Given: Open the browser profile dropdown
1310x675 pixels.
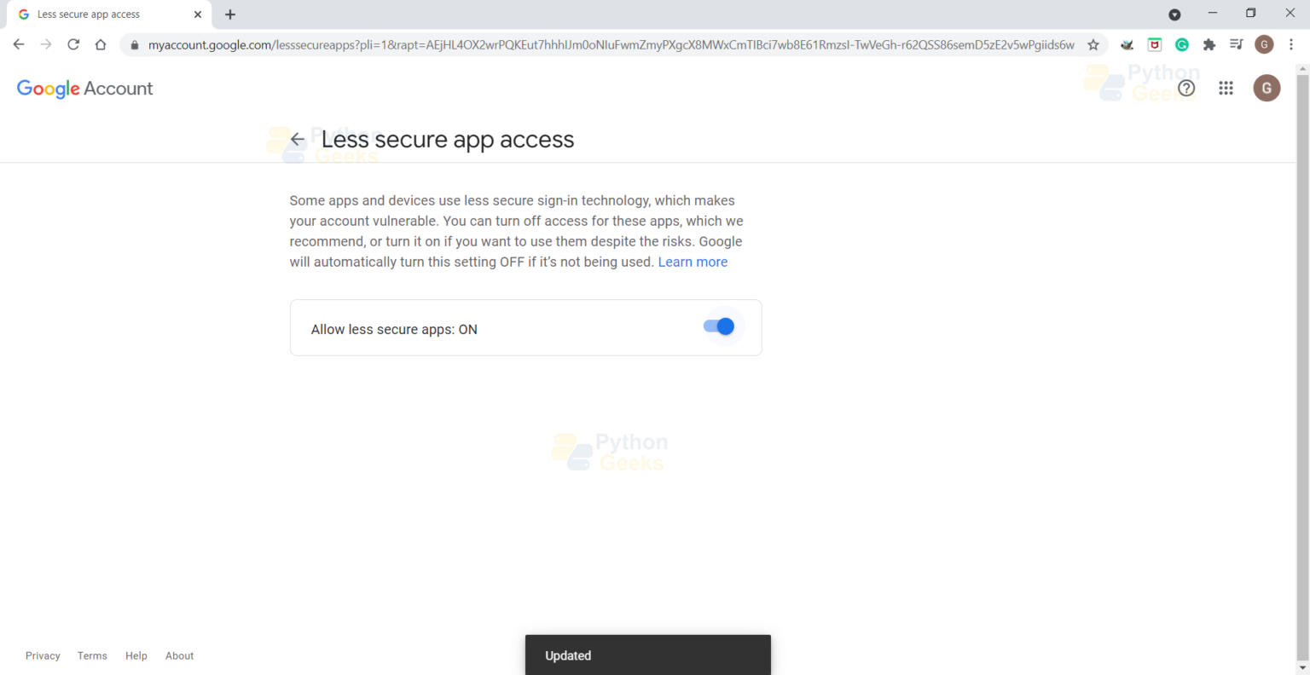Looking at the screenshot, I should pos(1264,44).
